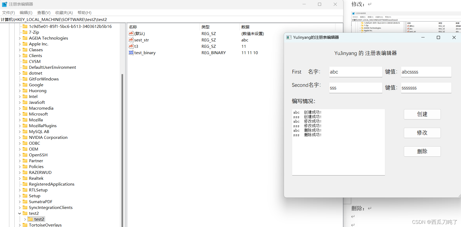Click the Classes folder icon
The width and height of the screenshot is (461, 227).
(x=25, y=50)
